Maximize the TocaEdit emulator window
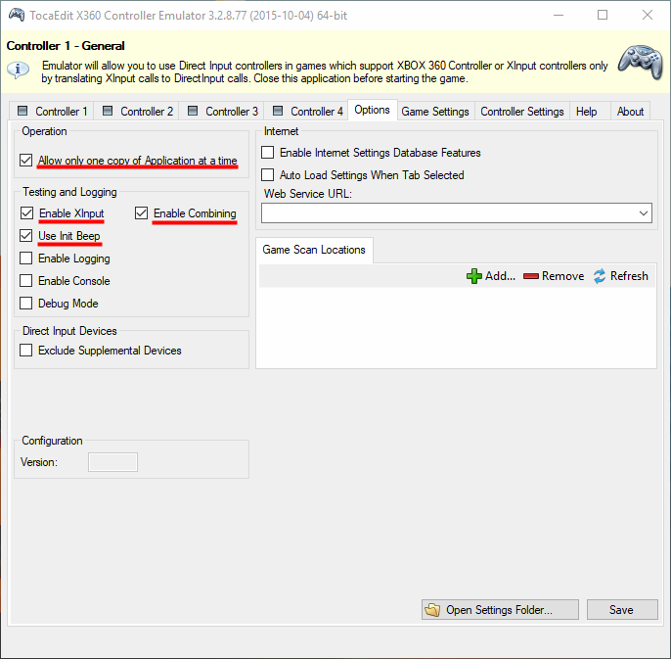Image resolution: width=671 pixels, height=659 pixels. [x=603, y=15]
